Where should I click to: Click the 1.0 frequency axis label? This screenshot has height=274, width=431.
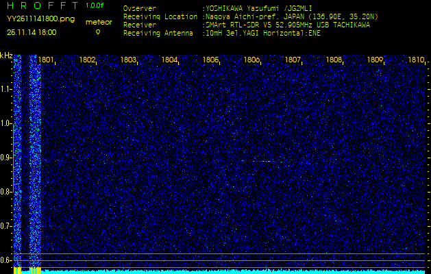pos(6,123)
